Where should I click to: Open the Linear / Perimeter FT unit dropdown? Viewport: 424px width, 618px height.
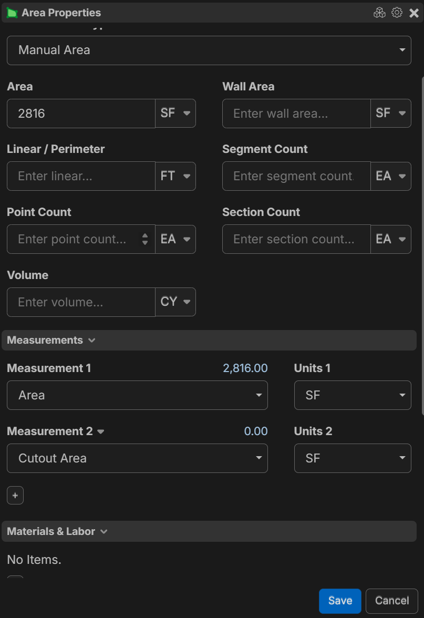175,176
